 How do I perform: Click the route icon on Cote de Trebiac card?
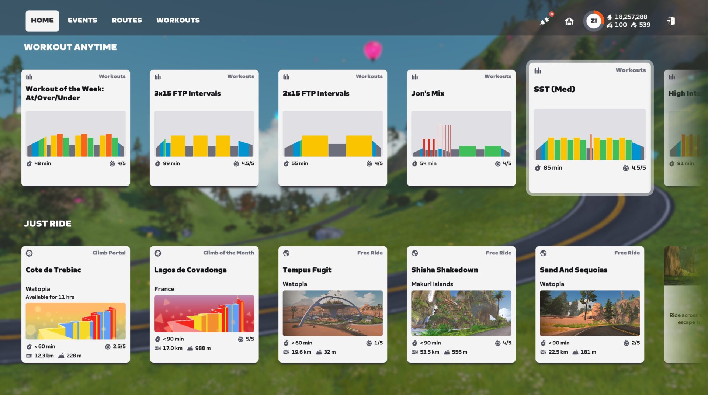29,253
